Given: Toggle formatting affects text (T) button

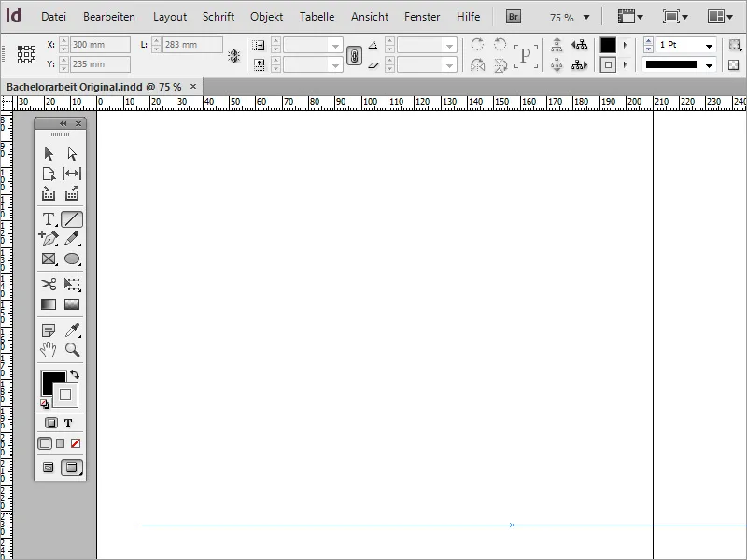Looking at the screenshot, I should click(x=68, y=423).
